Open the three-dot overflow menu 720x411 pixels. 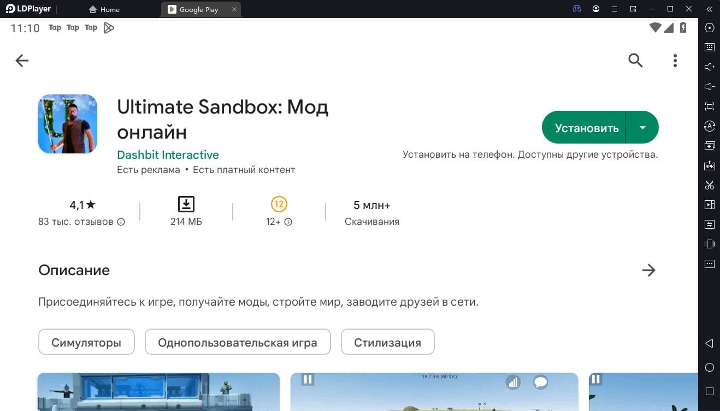click(x=675, y=61)
